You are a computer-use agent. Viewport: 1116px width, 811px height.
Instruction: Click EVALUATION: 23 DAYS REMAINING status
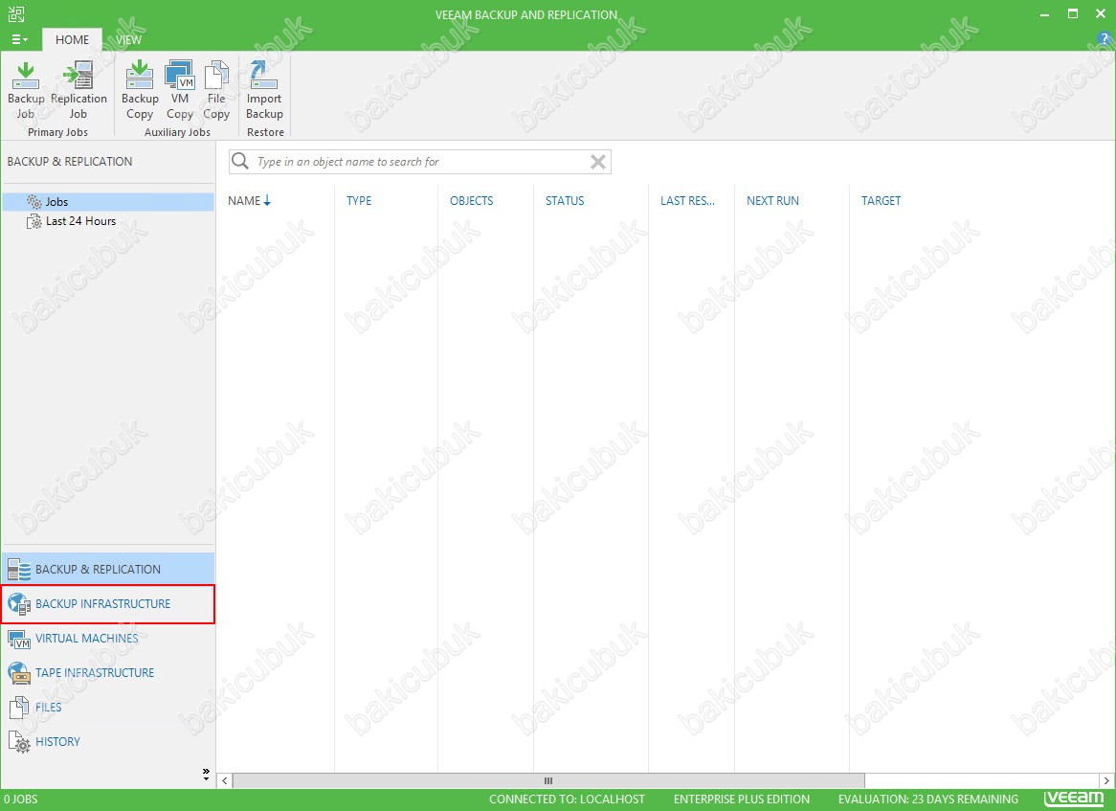click(x=928, y=800)
